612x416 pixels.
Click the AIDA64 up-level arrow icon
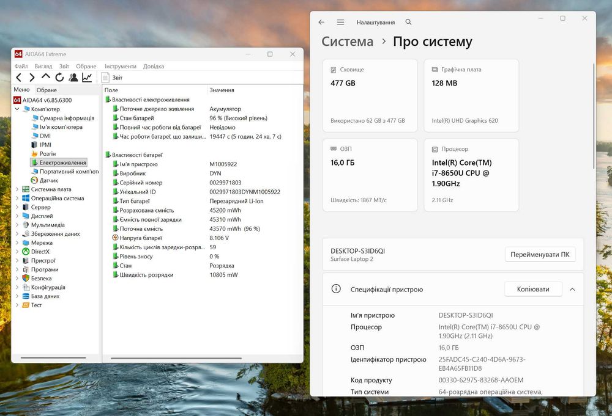point(46,77)
